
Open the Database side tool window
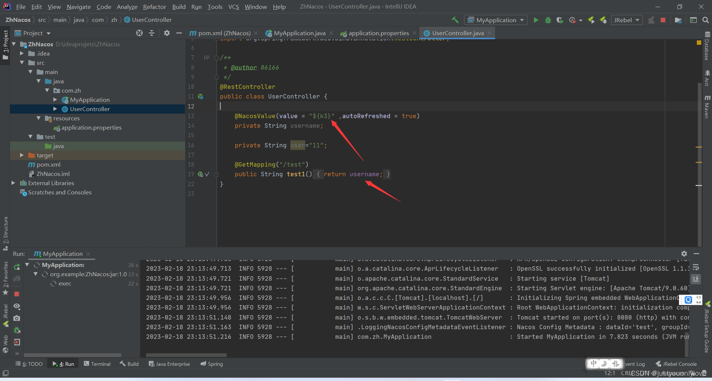pos(707,46)
